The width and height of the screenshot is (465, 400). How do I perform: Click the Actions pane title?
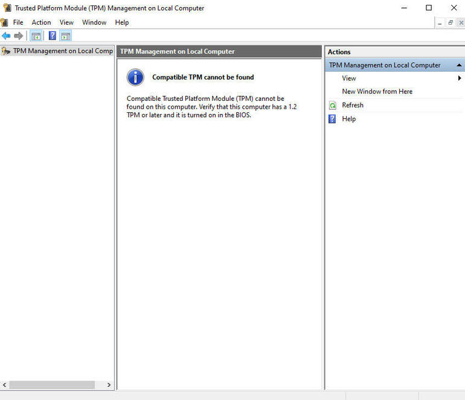pos(339,52)
